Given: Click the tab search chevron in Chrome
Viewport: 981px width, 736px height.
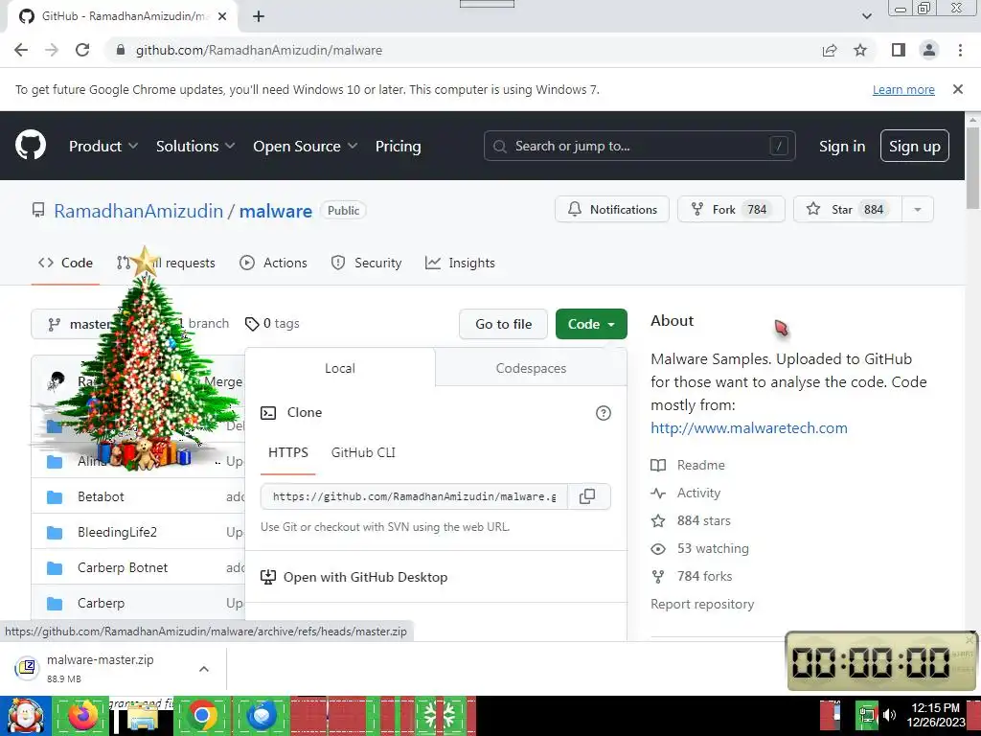Looking at the screenshot, I should click(866, 16).
